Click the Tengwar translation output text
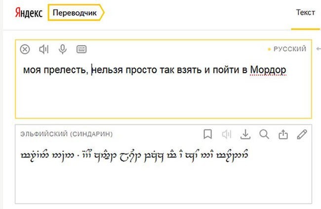321x209 pixels. pyautogui.click(x=134, y=155)
